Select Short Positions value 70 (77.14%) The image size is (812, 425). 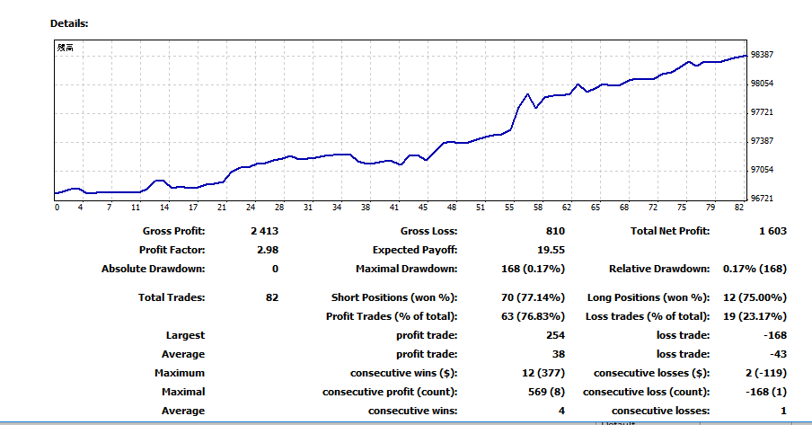coord(533,297)
